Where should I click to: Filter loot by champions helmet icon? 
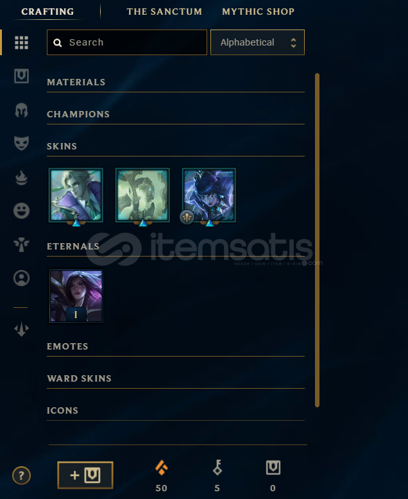pyautogui.click(x=21, y=110)
